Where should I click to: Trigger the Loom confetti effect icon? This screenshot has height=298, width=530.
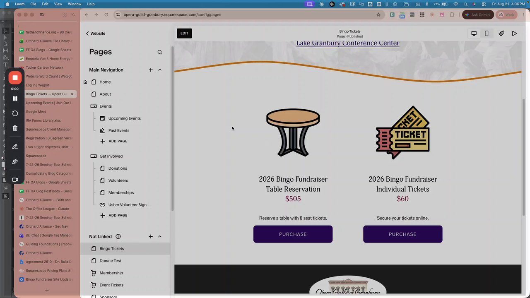pyautogui.click(x=15, y=161)
